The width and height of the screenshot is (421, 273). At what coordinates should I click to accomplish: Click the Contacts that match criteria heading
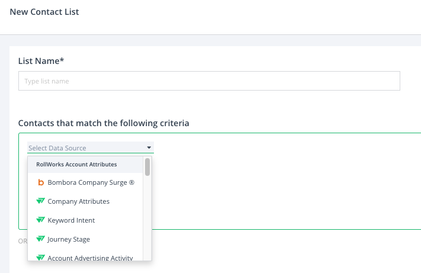pyautogui.click(x=104, y=123)
